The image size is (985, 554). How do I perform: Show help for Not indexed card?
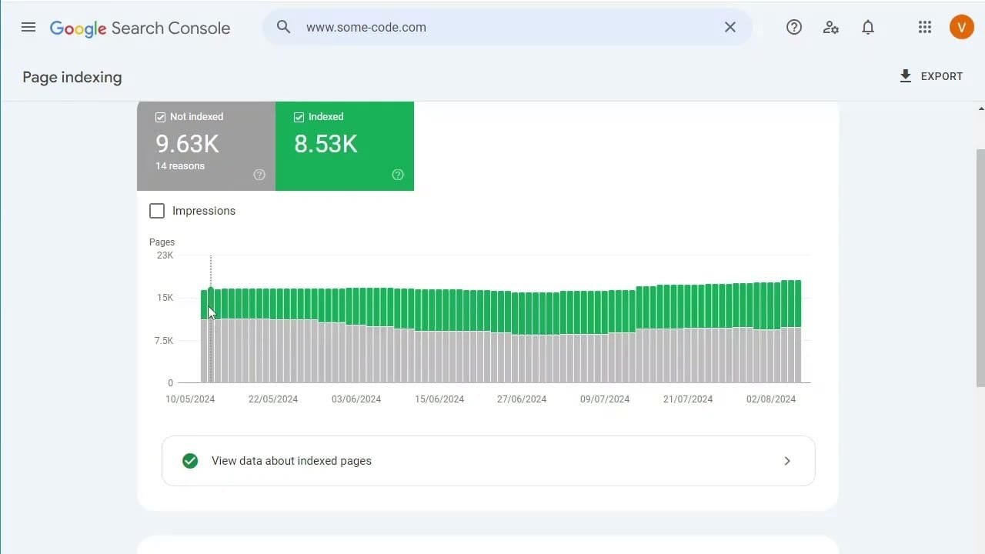click(x=259, y=175)
